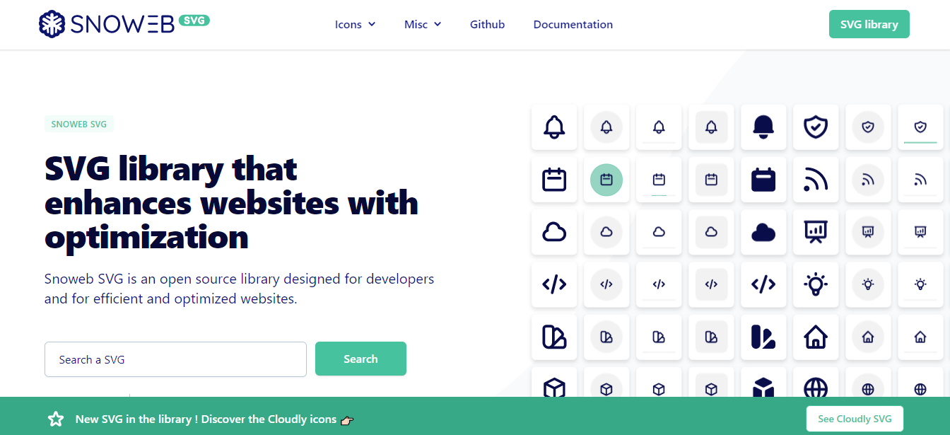
Task: Click the SVG library button
Action: 869,23
